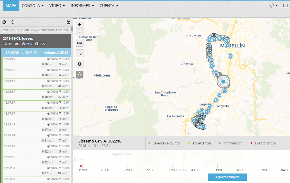Image resolution: width=290 pixels, height=183 pixels.
Task: Click the left panel scrollbar thumb
Action: pyautogui.click(x=71, y=29)
